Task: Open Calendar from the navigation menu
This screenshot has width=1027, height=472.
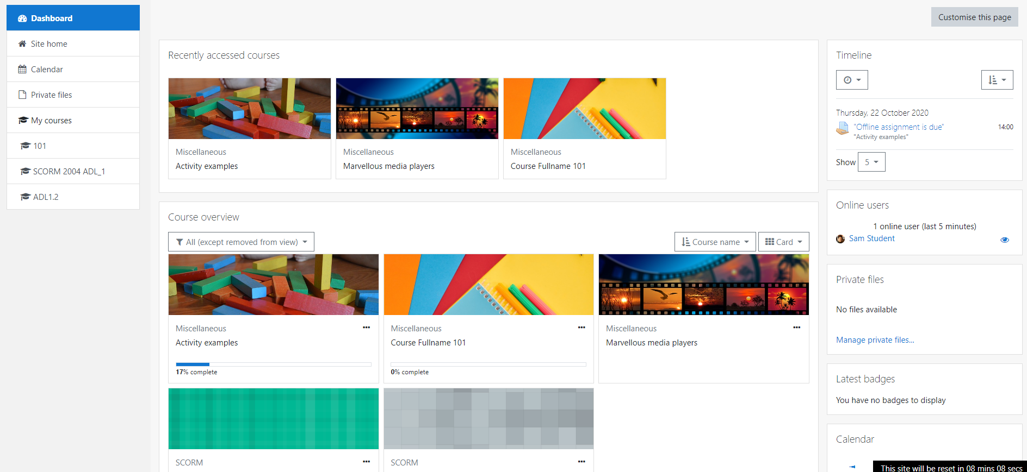Action: [x=73, y=69]
